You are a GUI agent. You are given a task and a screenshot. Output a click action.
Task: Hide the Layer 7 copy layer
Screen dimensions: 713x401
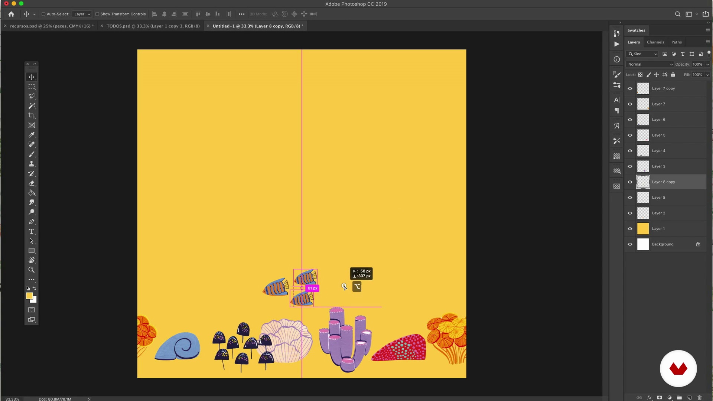point(630,89)
